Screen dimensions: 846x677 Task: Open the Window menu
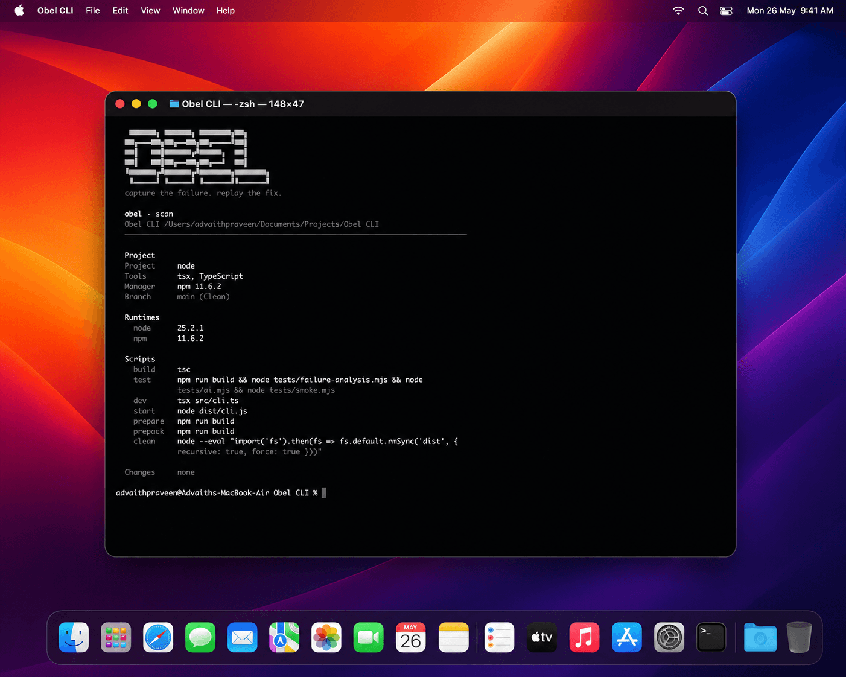point(188,10)
